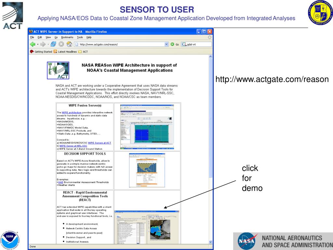333x250 pixels.
Task: Open the Edit menu
Action: click(x=40, y=37)
